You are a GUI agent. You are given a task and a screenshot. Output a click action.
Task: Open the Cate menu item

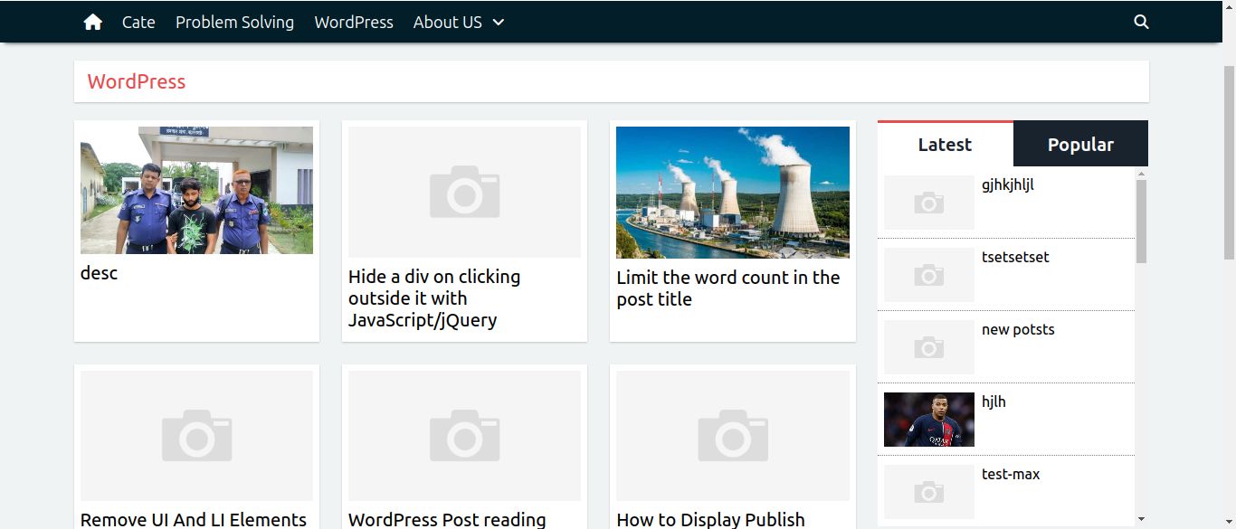(x=138, y=22)
